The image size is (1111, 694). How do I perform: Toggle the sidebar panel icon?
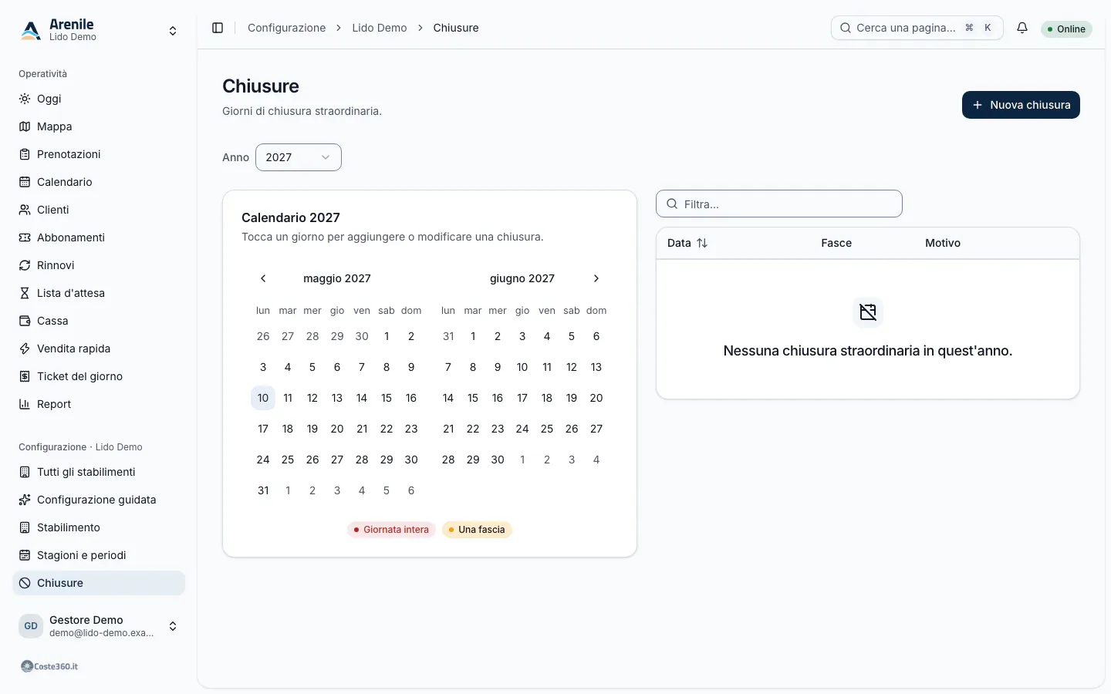218,28
